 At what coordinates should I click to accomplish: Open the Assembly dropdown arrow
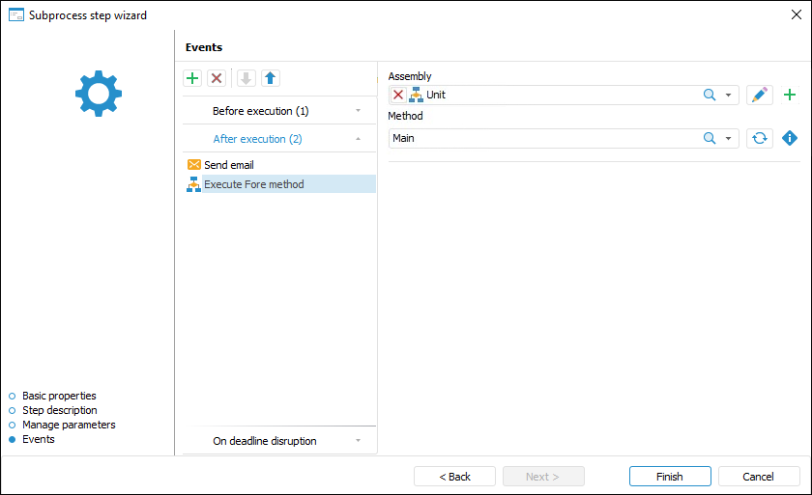[728, 95]
